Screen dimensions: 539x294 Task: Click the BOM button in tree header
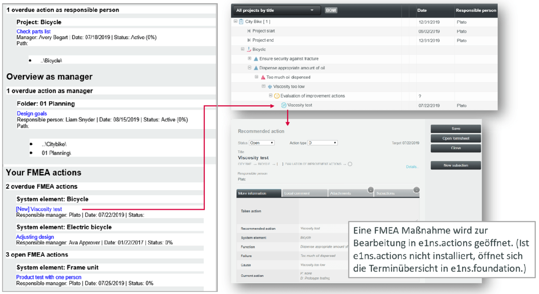[x=331, y=10]
